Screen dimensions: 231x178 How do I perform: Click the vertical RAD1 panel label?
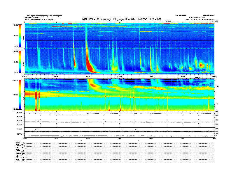(x=23, y=64)
